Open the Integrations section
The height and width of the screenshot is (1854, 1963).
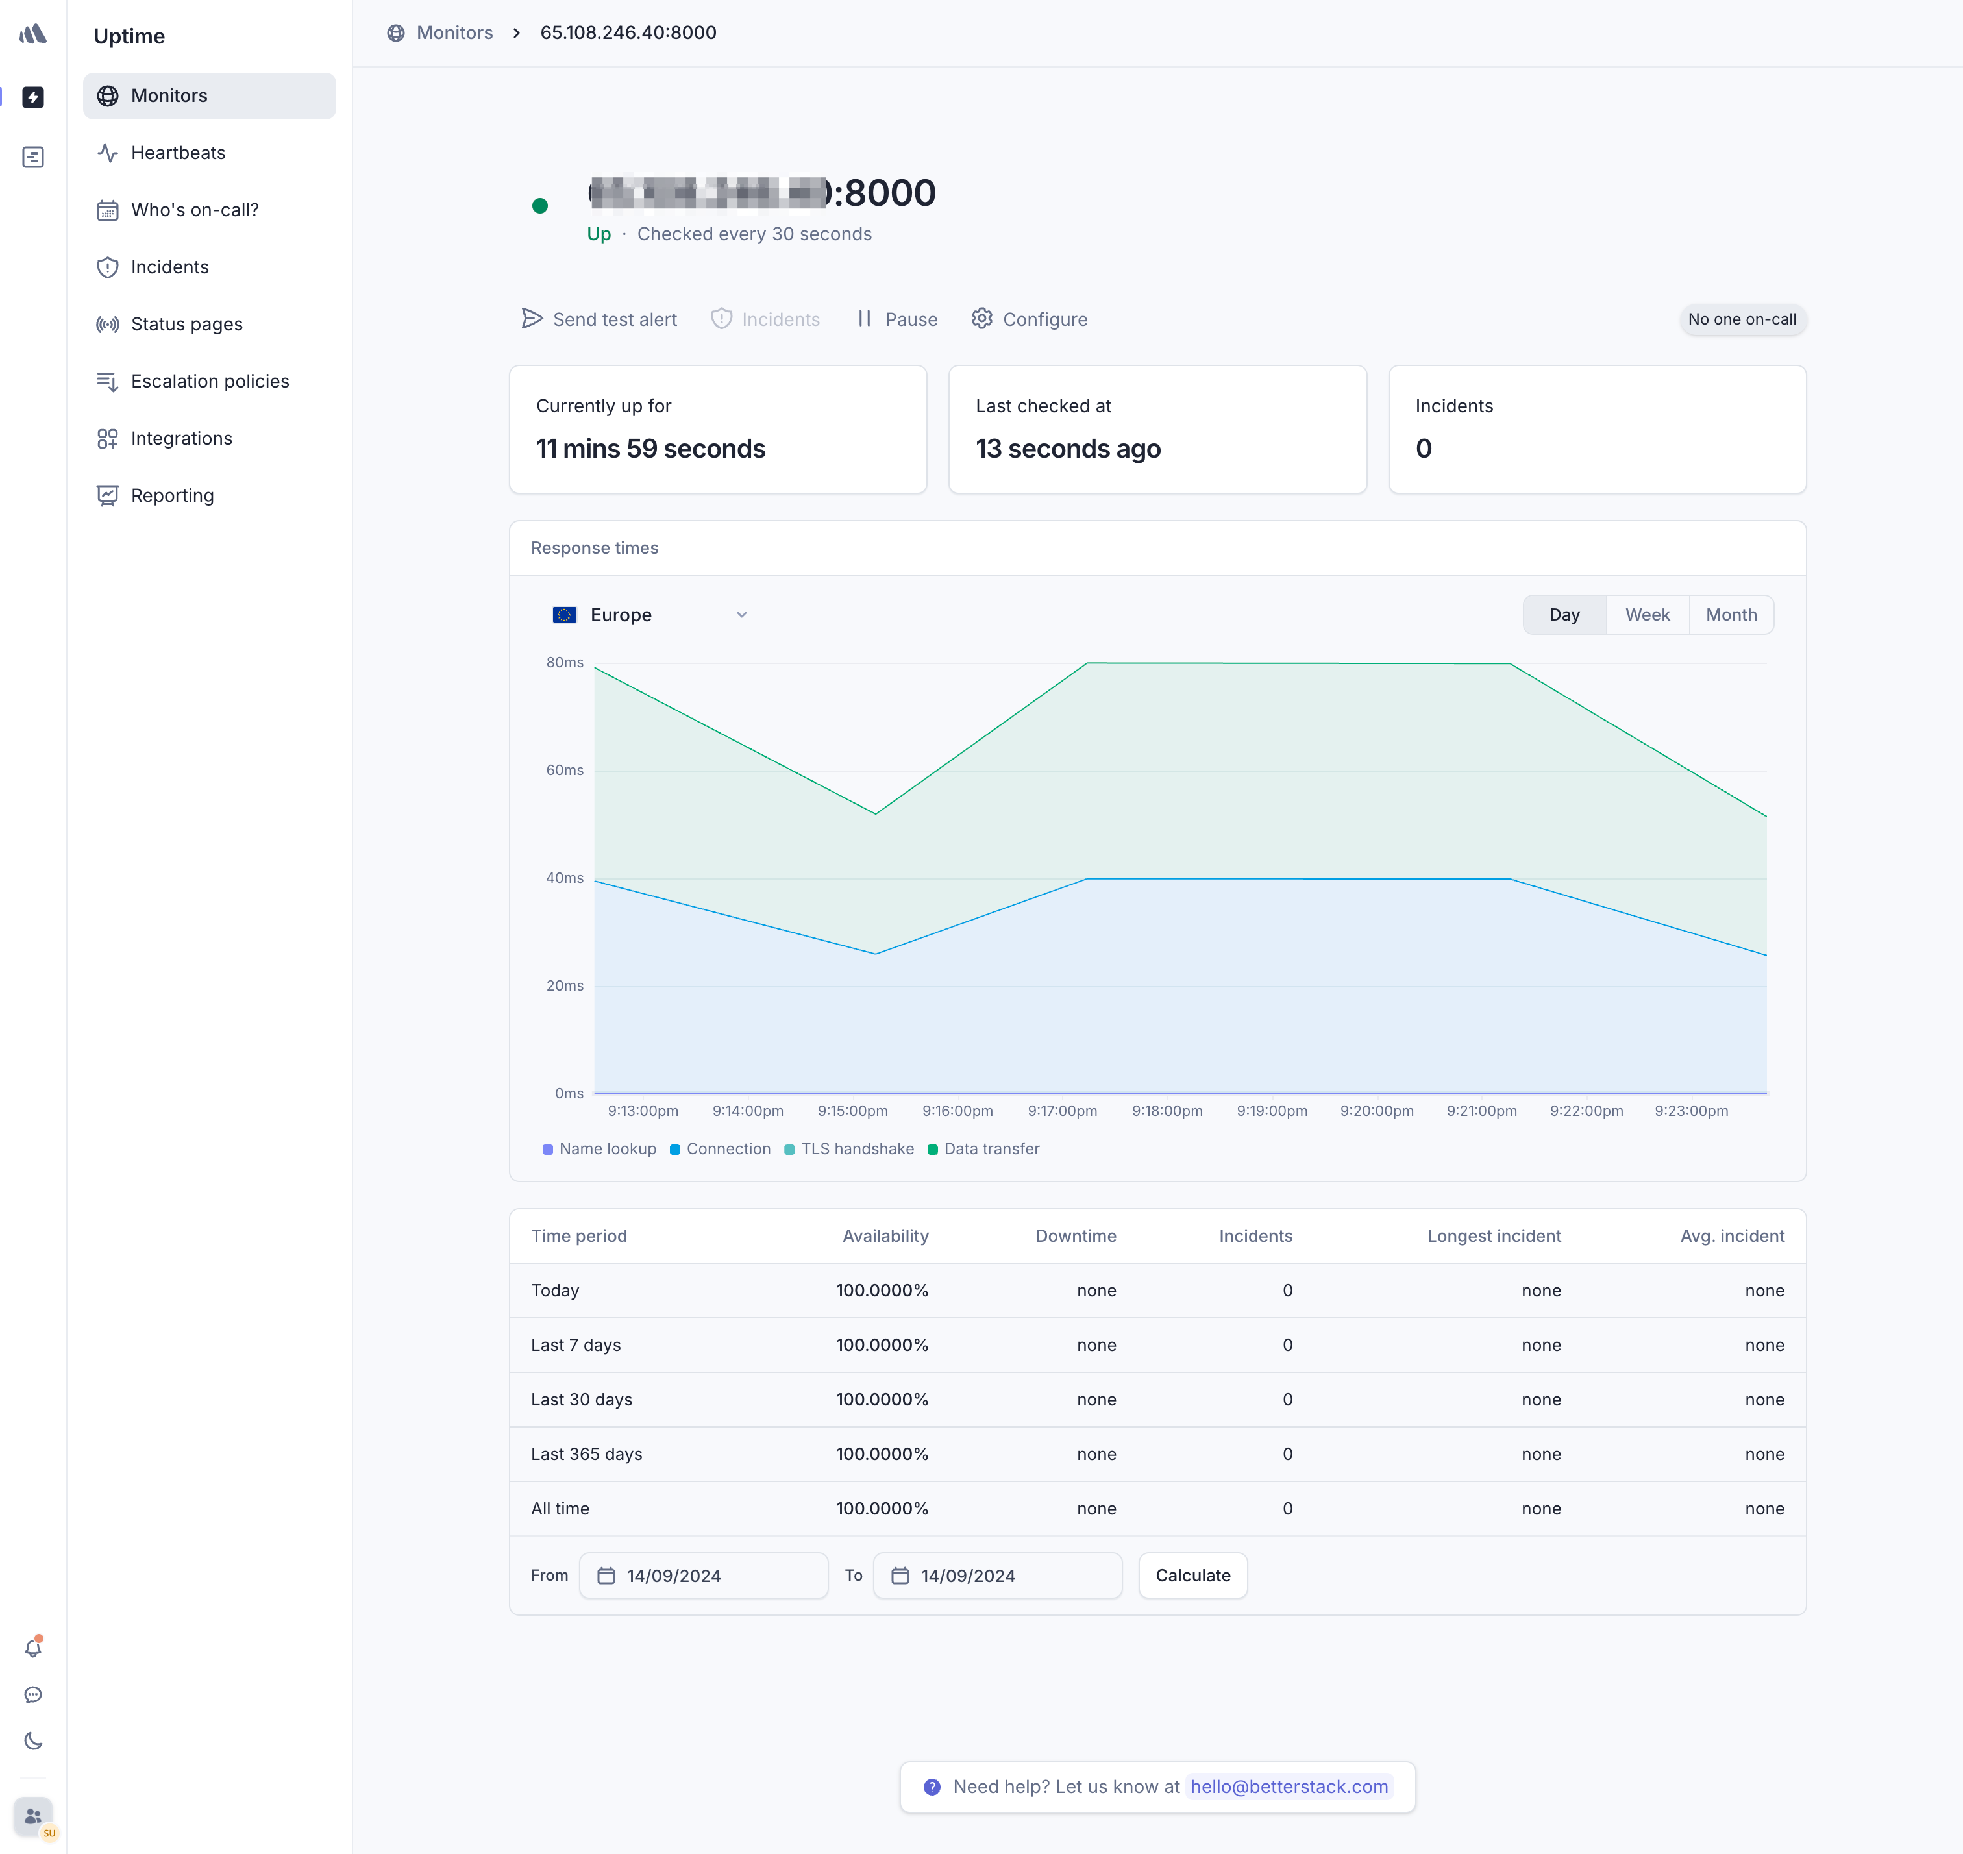tap(182, 438)
